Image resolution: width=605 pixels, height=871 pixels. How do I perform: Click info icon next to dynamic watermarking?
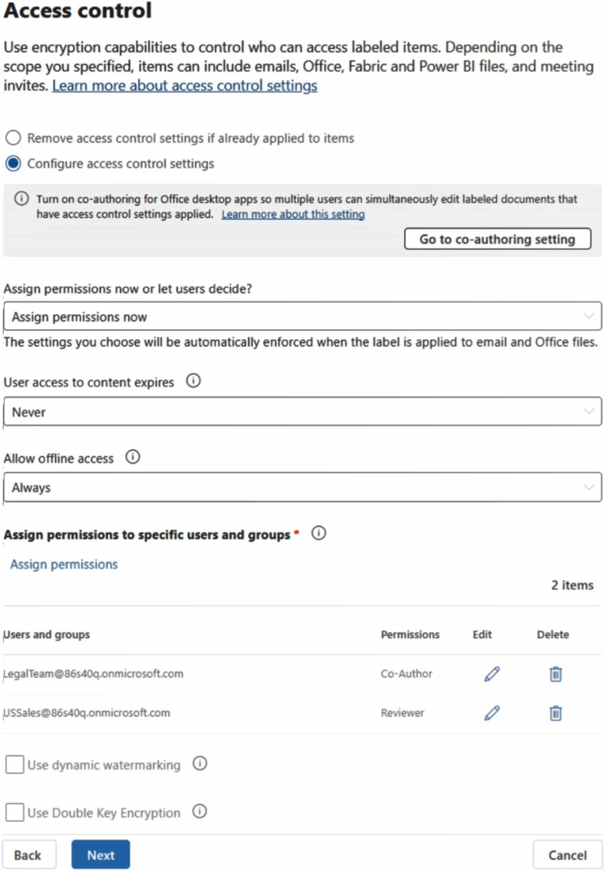[x=200, y=764]
